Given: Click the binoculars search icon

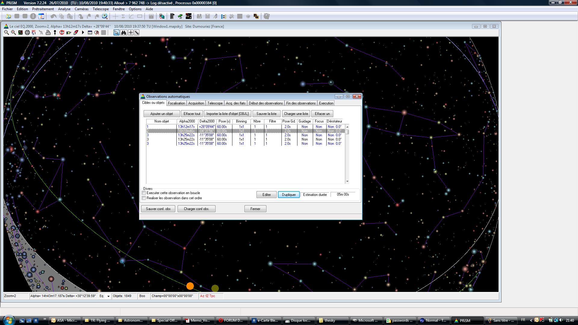Looking at the screenshot, I should 123,32.
